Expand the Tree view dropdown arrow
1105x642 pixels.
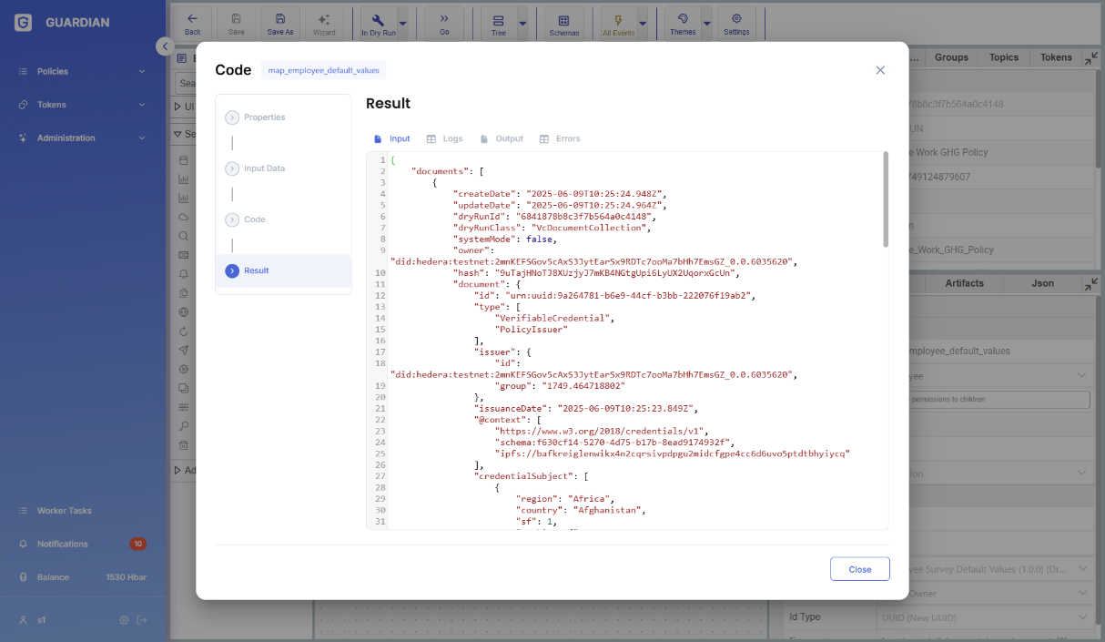pos(522,21)
